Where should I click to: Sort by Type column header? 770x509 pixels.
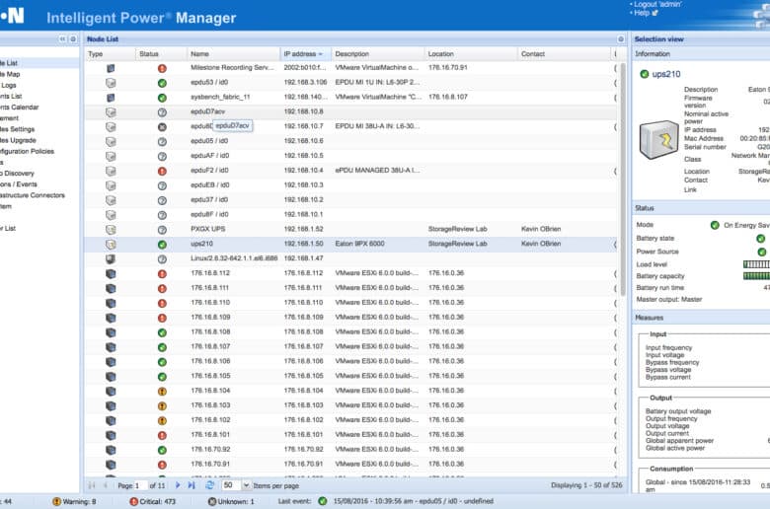(110, 54)
